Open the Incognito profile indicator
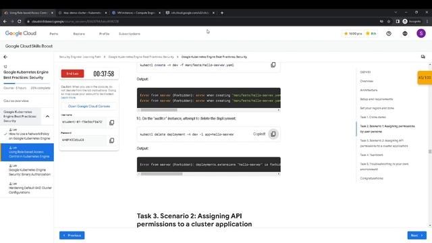432x243 pixels. (412, 21)
